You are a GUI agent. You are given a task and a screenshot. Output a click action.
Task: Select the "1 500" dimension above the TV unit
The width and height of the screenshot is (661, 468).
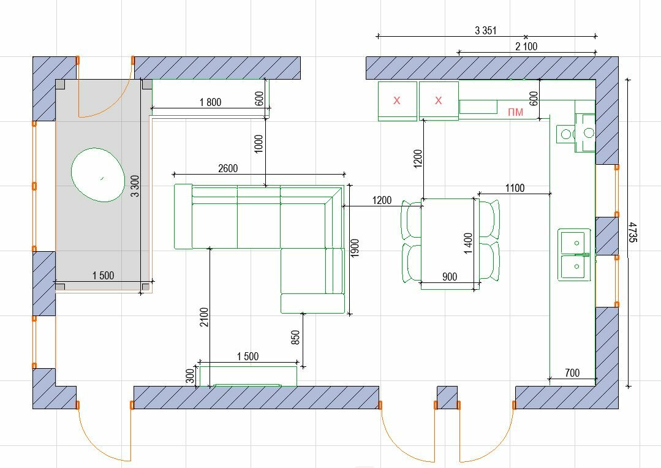click(x=248, y=357)
